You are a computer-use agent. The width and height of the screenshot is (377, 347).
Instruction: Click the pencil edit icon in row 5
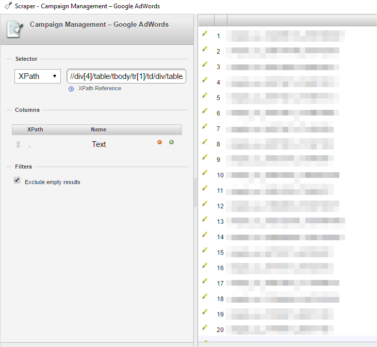[x=204, y=96]
